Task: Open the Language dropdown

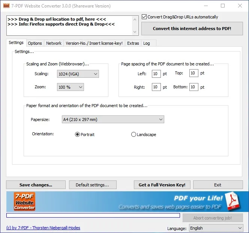Action: tap(216, 228)
